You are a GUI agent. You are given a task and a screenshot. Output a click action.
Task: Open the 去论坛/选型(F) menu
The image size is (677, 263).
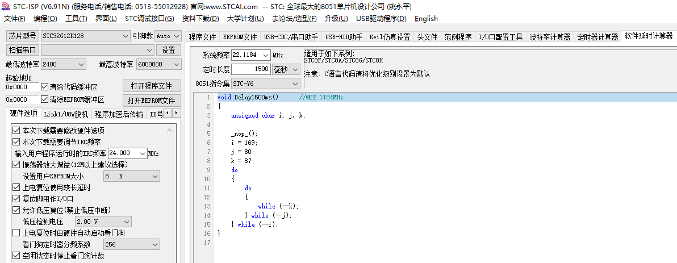294,19
